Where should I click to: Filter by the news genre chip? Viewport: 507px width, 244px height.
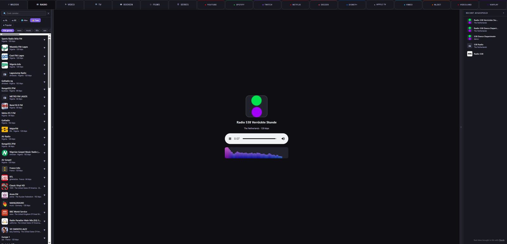click(19, 31)
